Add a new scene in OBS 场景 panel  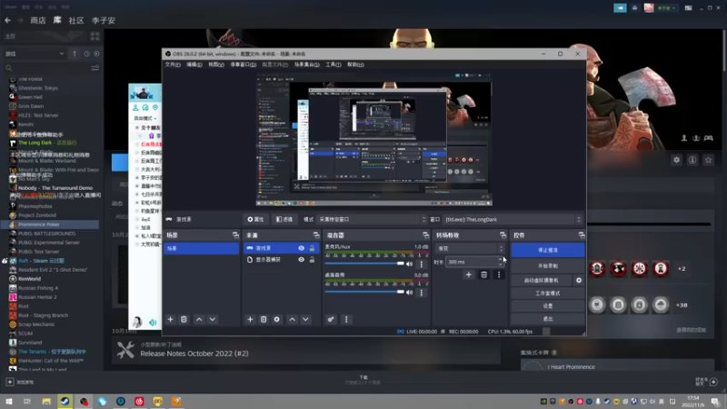point(170,319)
